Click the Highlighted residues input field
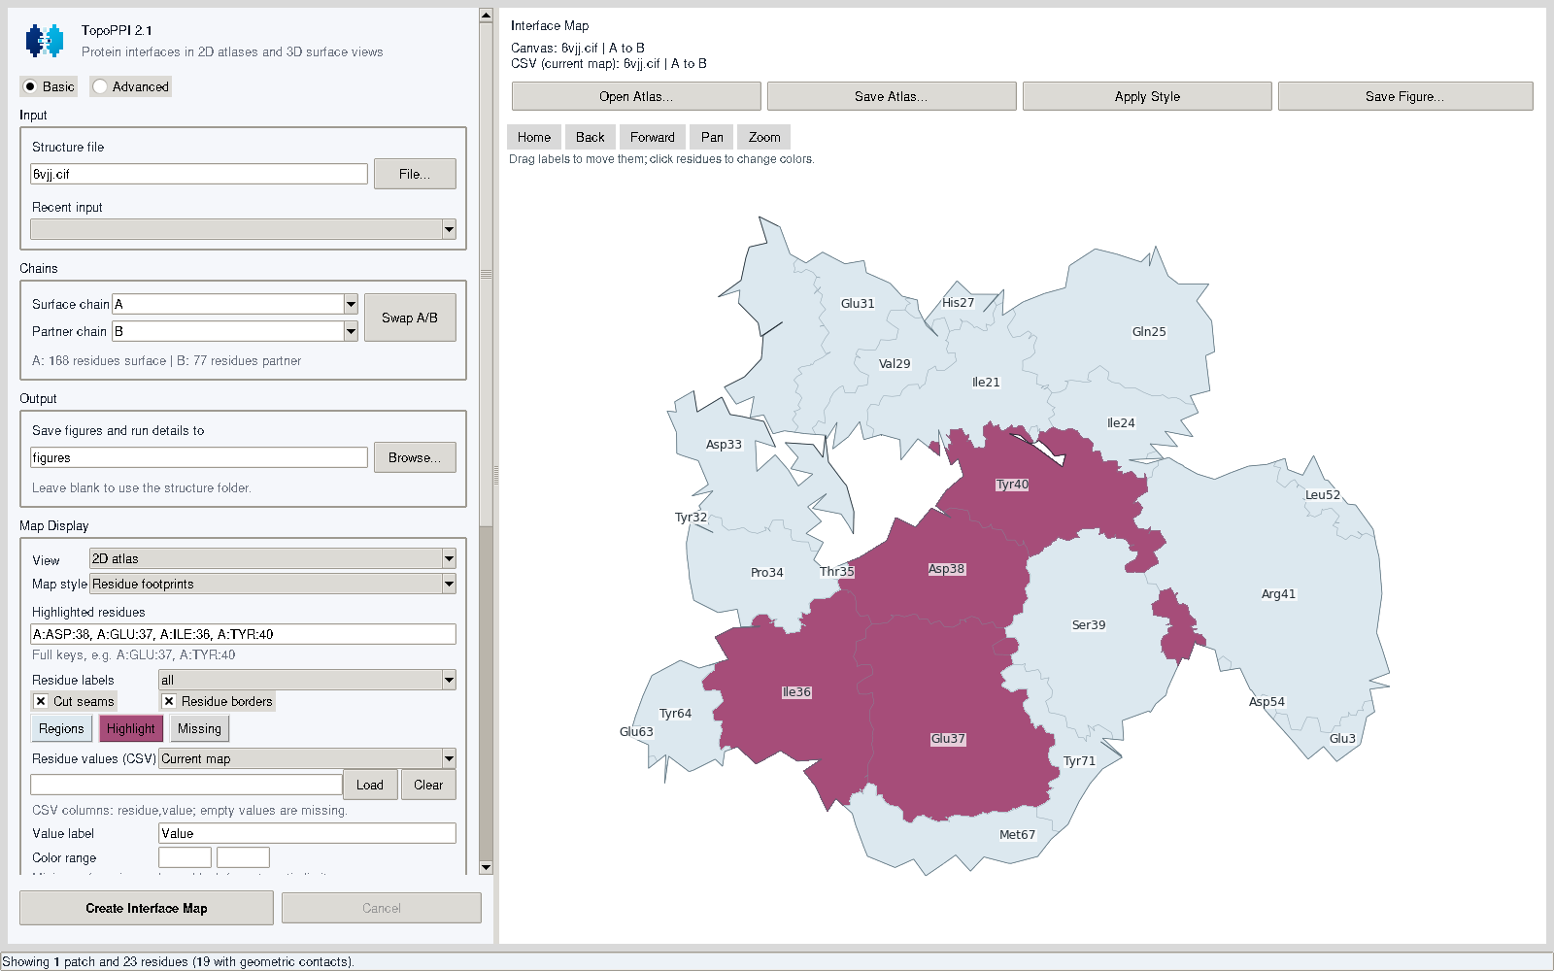The height and width of the screenshot is (971, 1554). click(243, 634)
